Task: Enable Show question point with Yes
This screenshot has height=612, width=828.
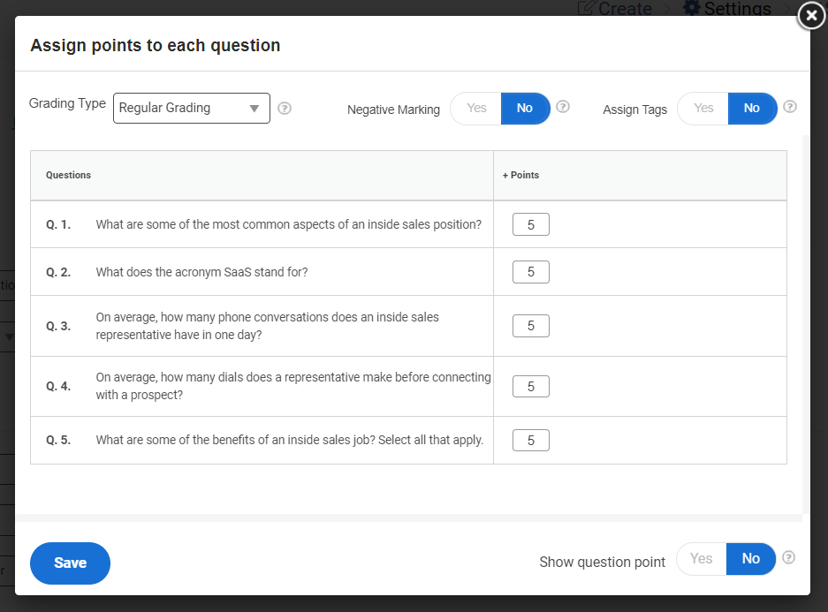Action: tap(702, 558)
